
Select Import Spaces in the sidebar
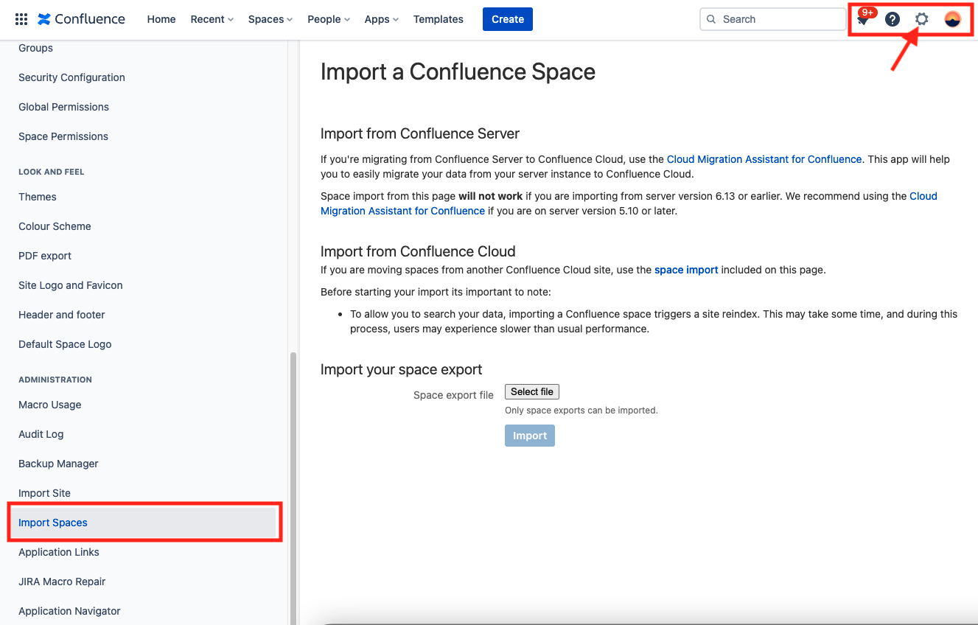point(144,523)
